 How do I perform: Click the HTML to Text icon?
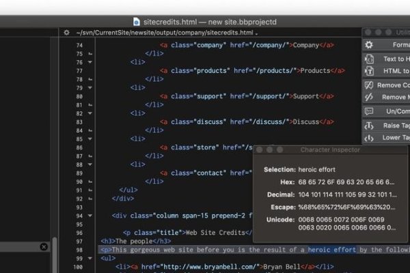coord(370,71)
